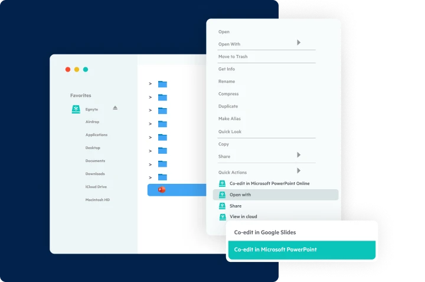
Task: Select Compress from the menu
Action: pyautogui.click(x=228, y=94)
